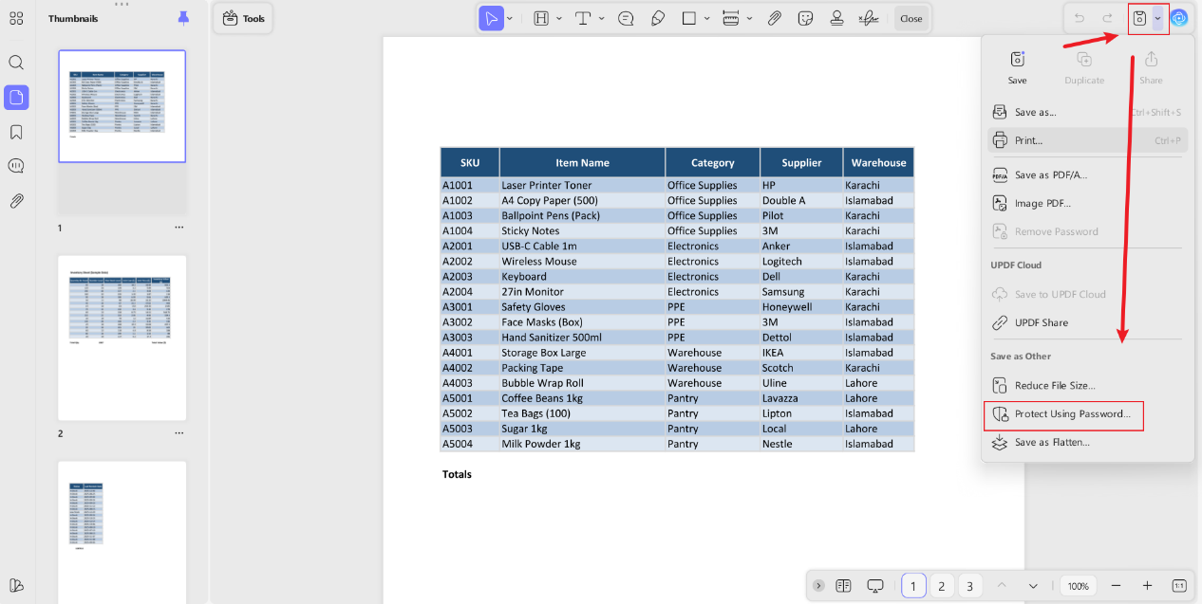
Task: Open the UPDF AI assistant icon
Action: (x=1179, y=18)
